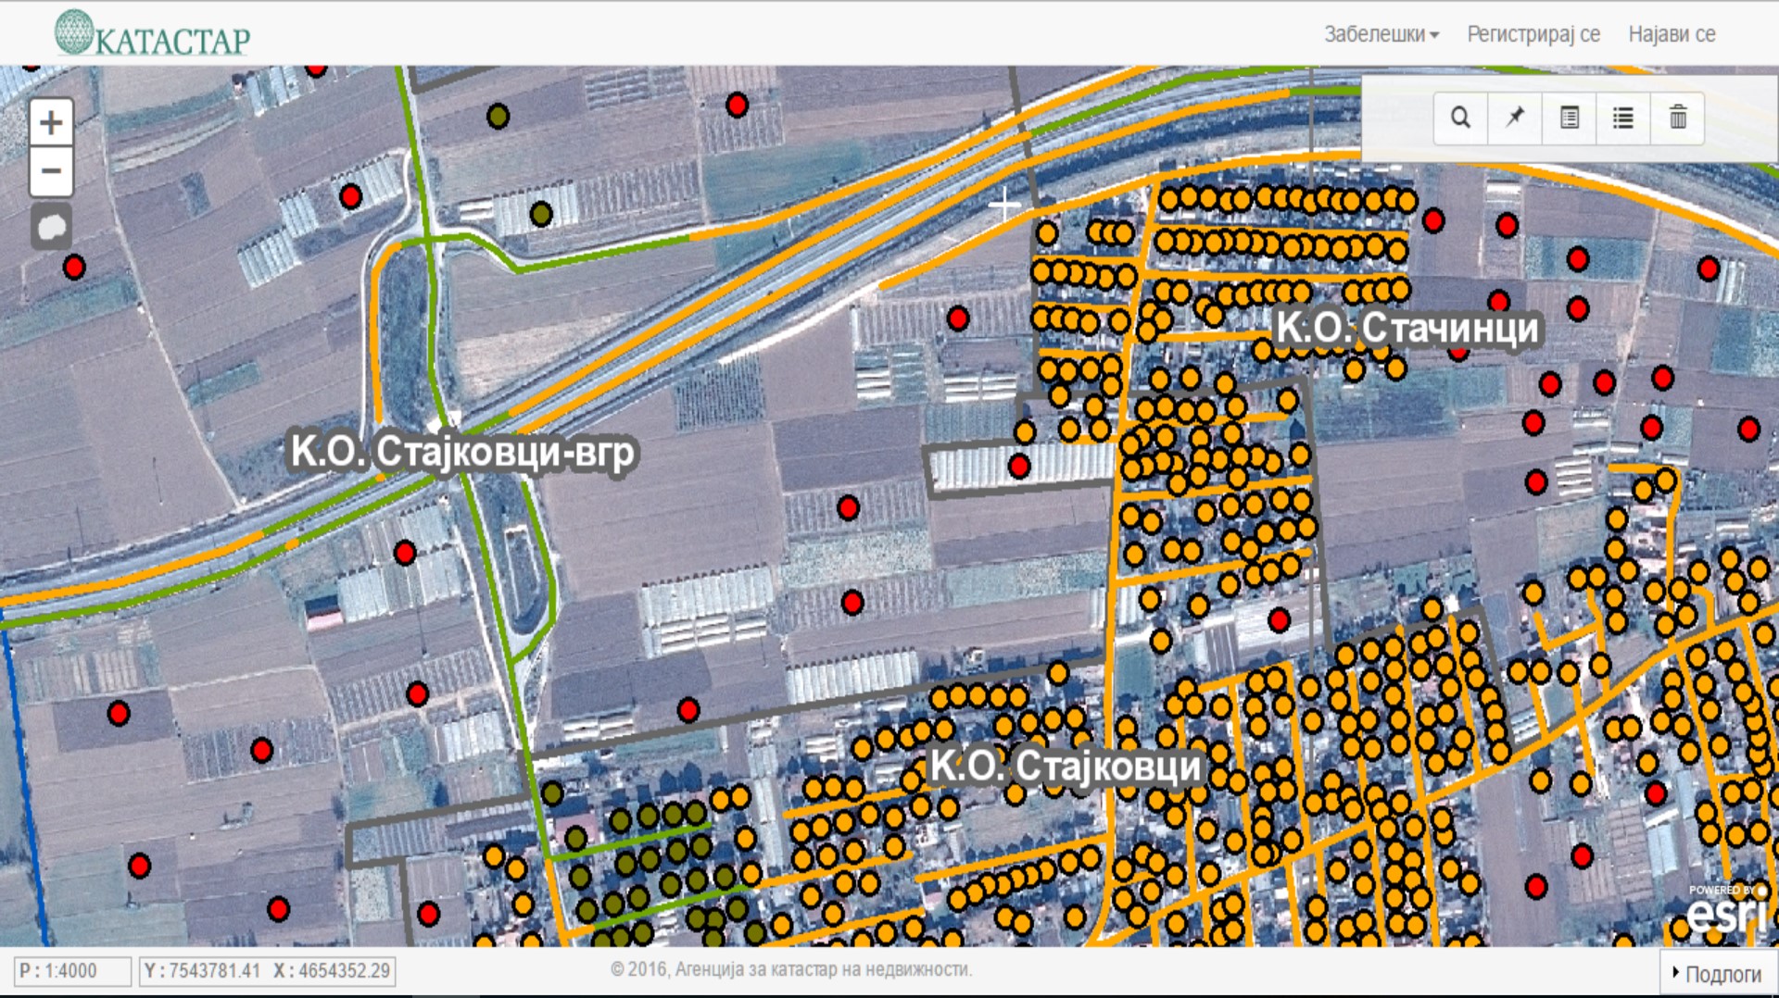
Task: Expand the Забелешки dropdown menu
Action: coord(1381,34)
